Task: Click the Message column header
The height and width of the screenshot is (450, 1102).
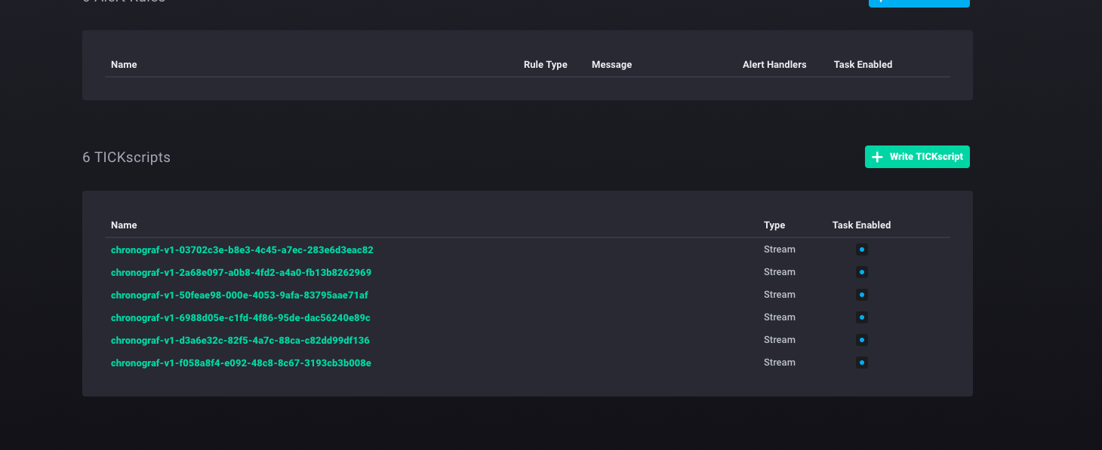Action: click(x=611, y=65)
